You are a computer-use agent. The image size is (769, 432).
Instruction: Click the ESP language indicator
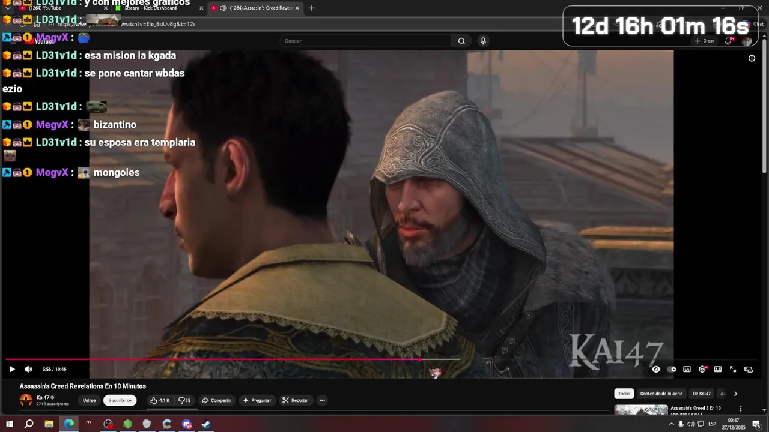(712, 424)
